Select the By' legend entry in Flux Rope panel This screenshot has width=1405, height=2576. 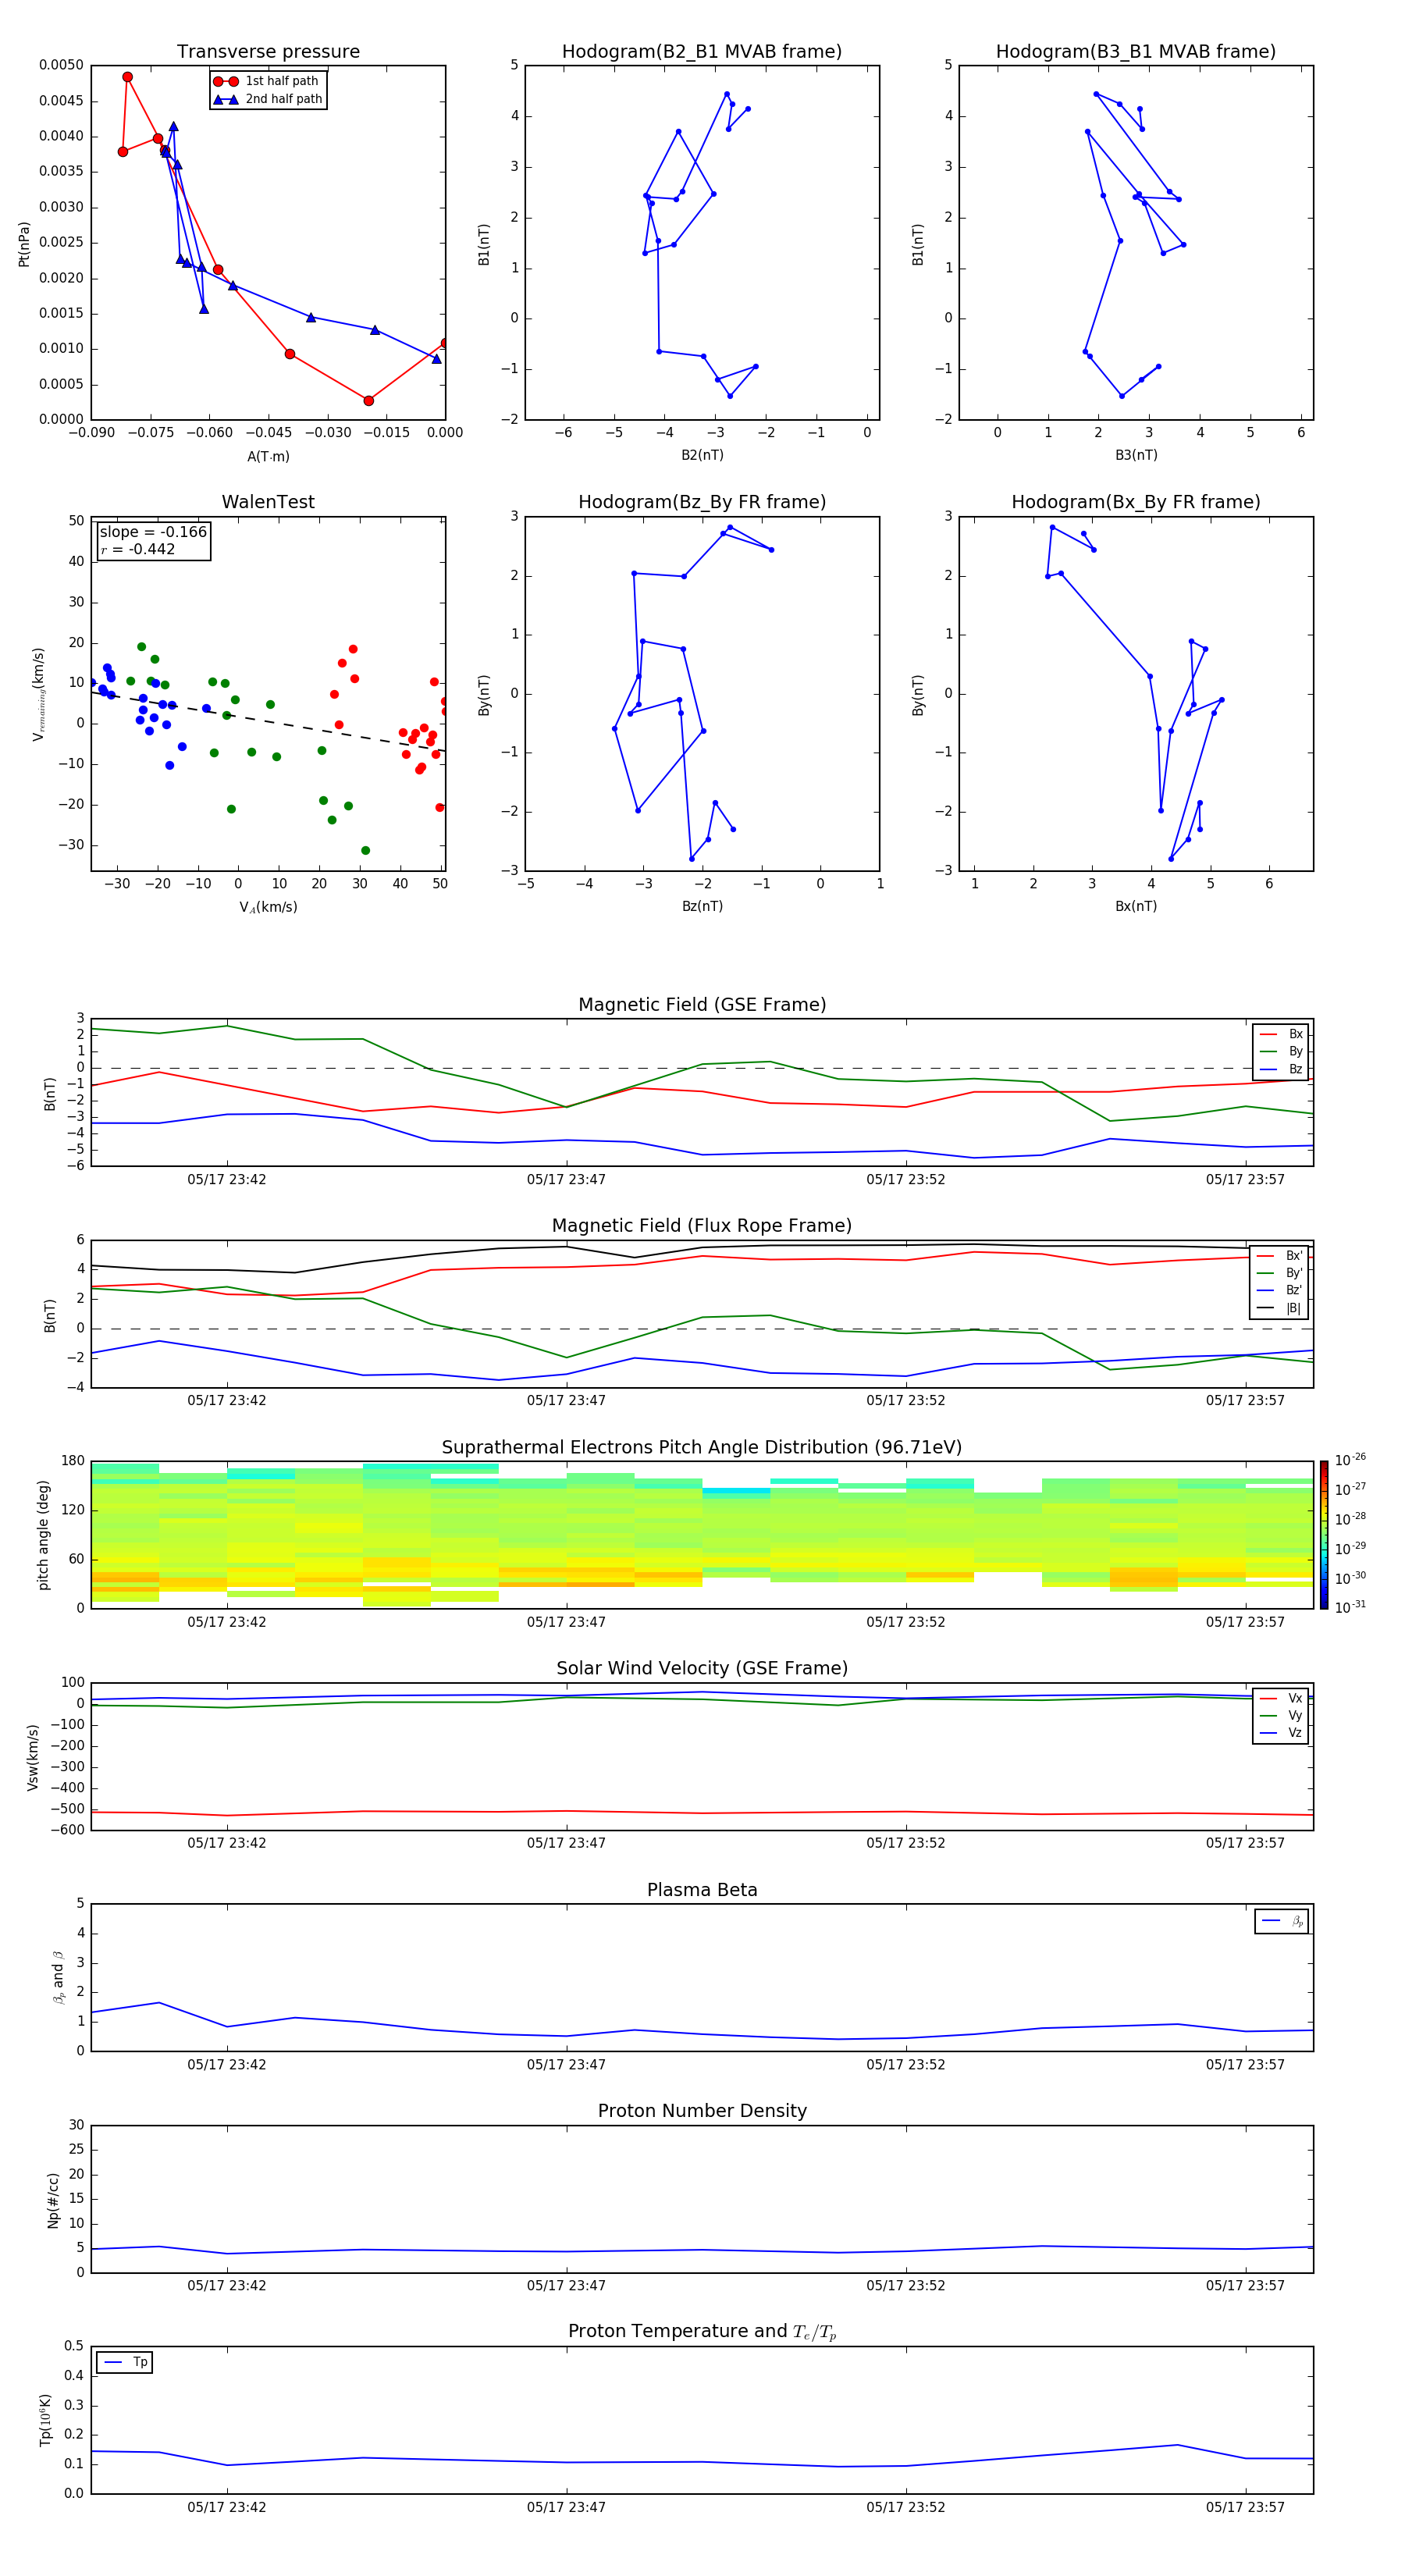pyautogui.click(x=1280, y=1273)
